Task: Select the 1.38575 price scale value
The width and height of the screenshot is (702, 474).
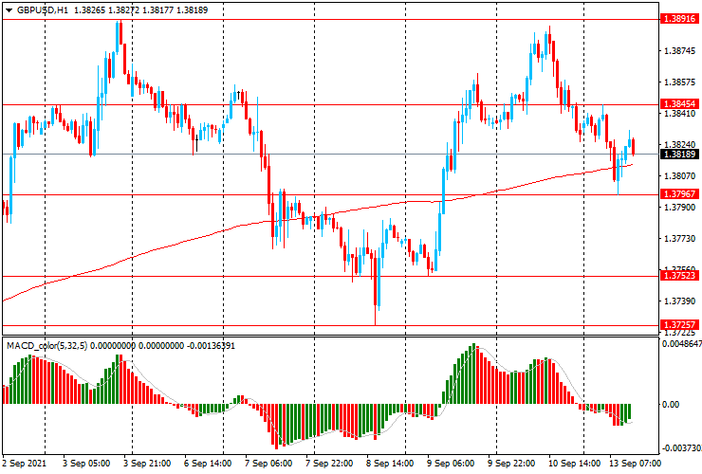Action: pyautogui.click(x=679, y=82)
